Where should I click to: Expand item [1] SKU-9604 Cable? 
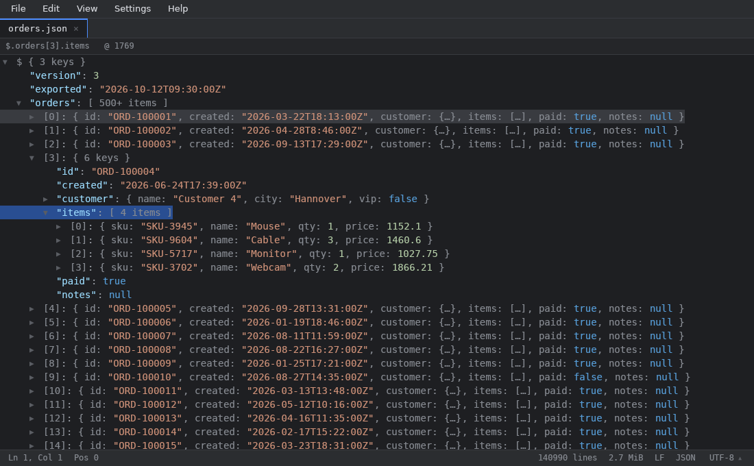click(59, 240)
